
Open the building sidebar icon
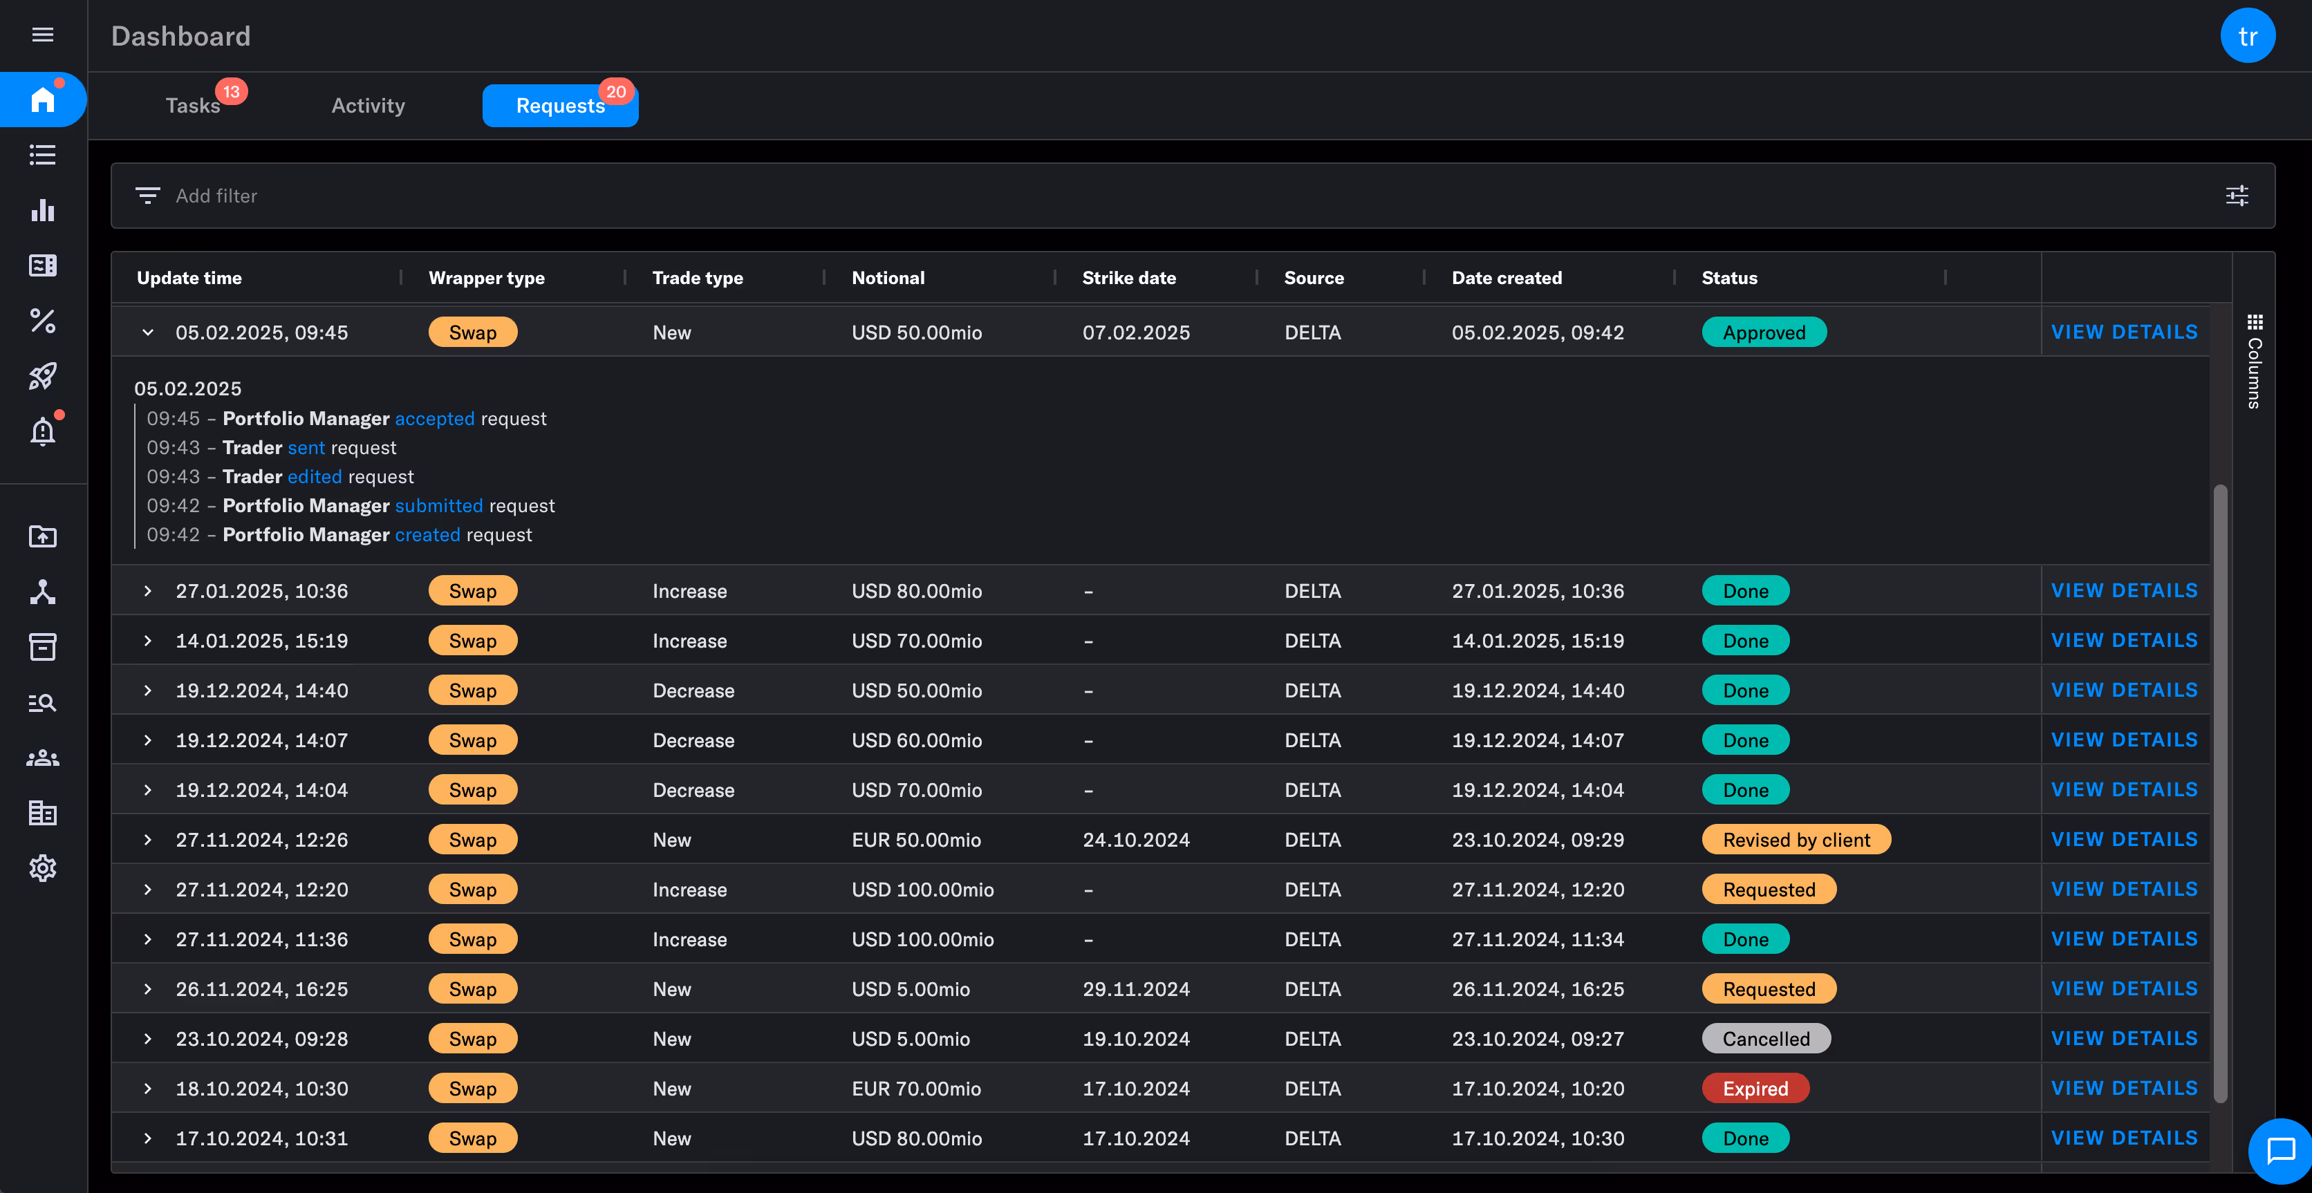[x=42, y=813]
